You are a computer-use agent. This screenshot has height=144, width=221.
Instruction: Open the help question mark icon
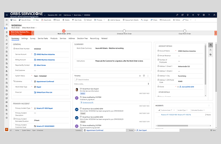pyautogui.click(x=209, y=15)
